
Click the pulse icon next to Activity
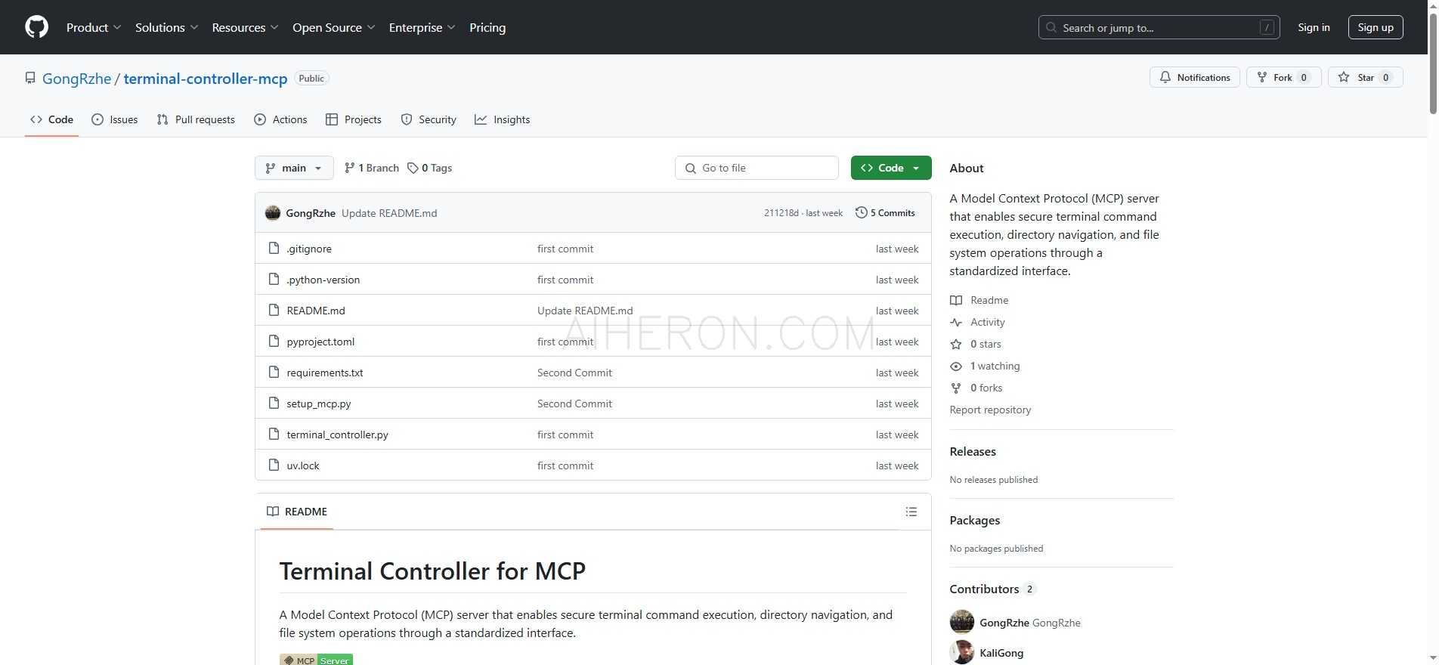tap(956, 322)
